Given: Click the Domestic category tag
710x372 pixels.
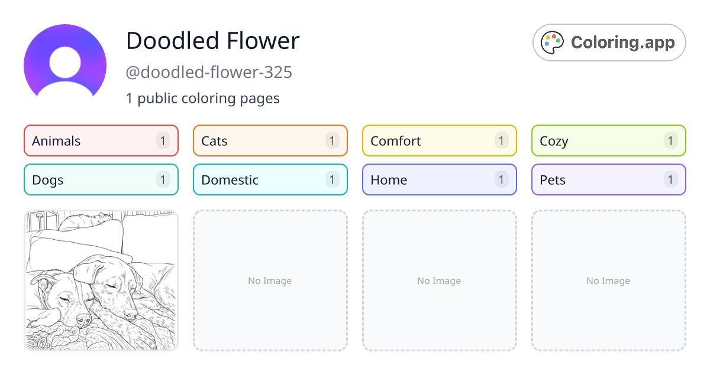Looking at the screenshot, I should (270, 180).
